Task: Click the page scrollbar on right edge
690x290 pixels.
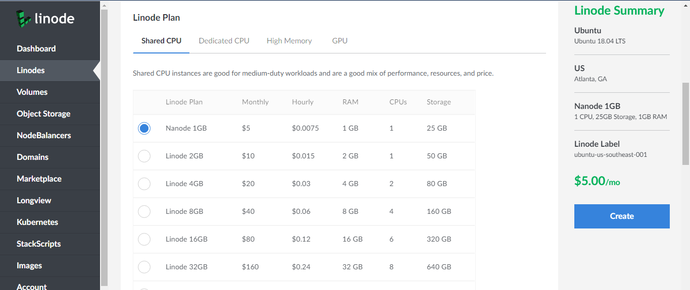Action: (685, 124)
